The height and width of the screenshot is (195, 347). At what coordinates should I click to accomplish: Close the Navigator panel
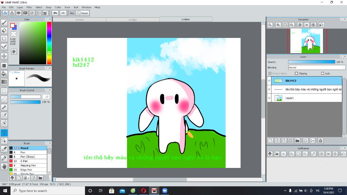pos(345,19)
